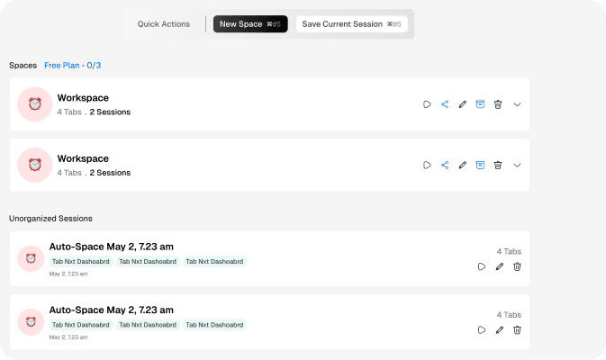This screenshot has height=360, width=606.
Task: Click the alarm clock avatar of first Workspace
Action: click(35, 104)
